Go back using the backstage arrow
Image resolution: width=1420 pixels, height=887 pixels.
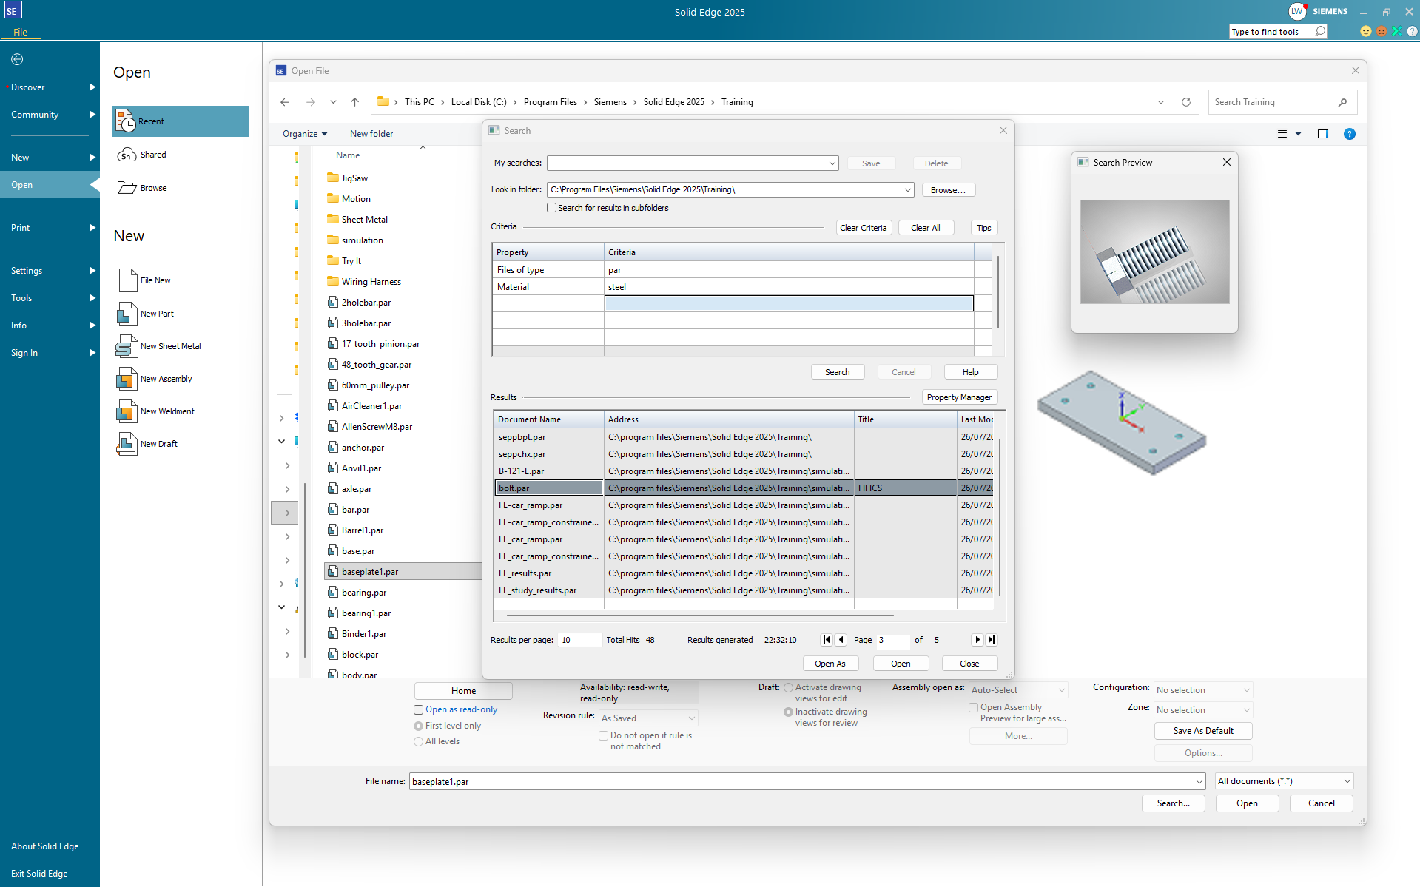(17, 59)
